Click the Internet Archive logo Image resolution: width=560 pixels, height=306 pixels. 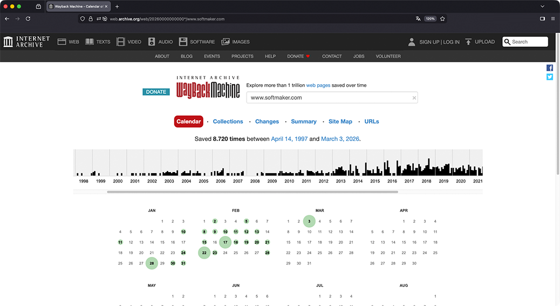pos(27,42)
